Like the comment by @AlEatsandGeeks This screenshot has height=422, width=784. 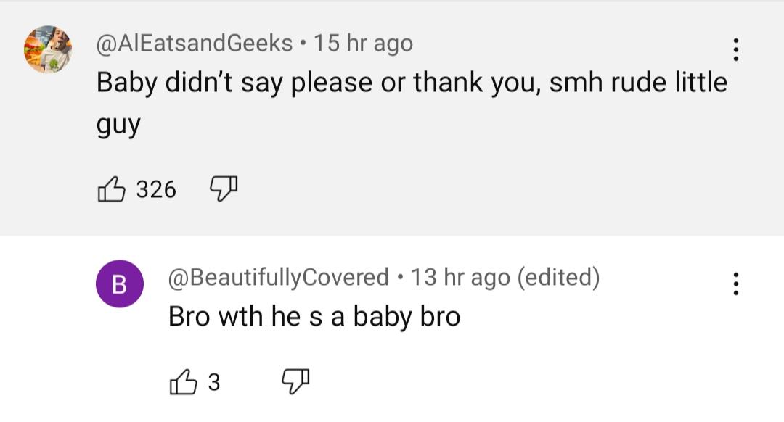tap(111, 189)
